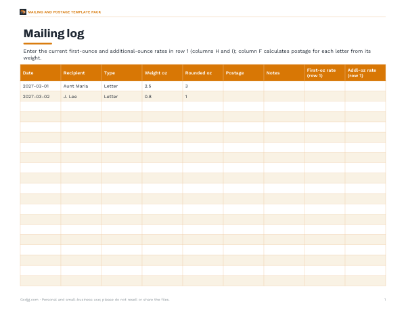
Task: Click the rounded oz cell '1'
Action: point(203,96)
